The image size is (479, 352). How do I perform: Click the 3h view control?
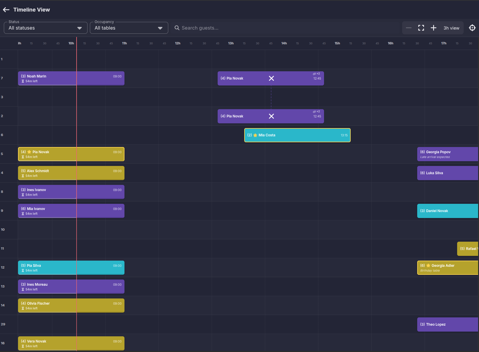click(x=451, y=28)
